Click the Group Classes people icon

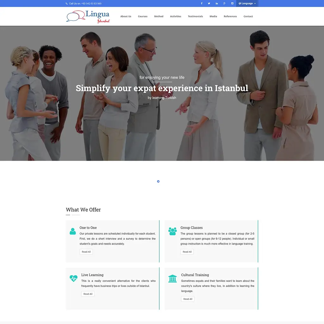[x=172, y=231]
